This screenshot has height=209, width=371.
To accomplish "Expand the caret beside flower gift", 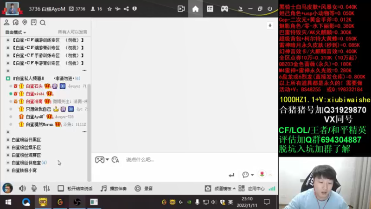I will 270,175.
